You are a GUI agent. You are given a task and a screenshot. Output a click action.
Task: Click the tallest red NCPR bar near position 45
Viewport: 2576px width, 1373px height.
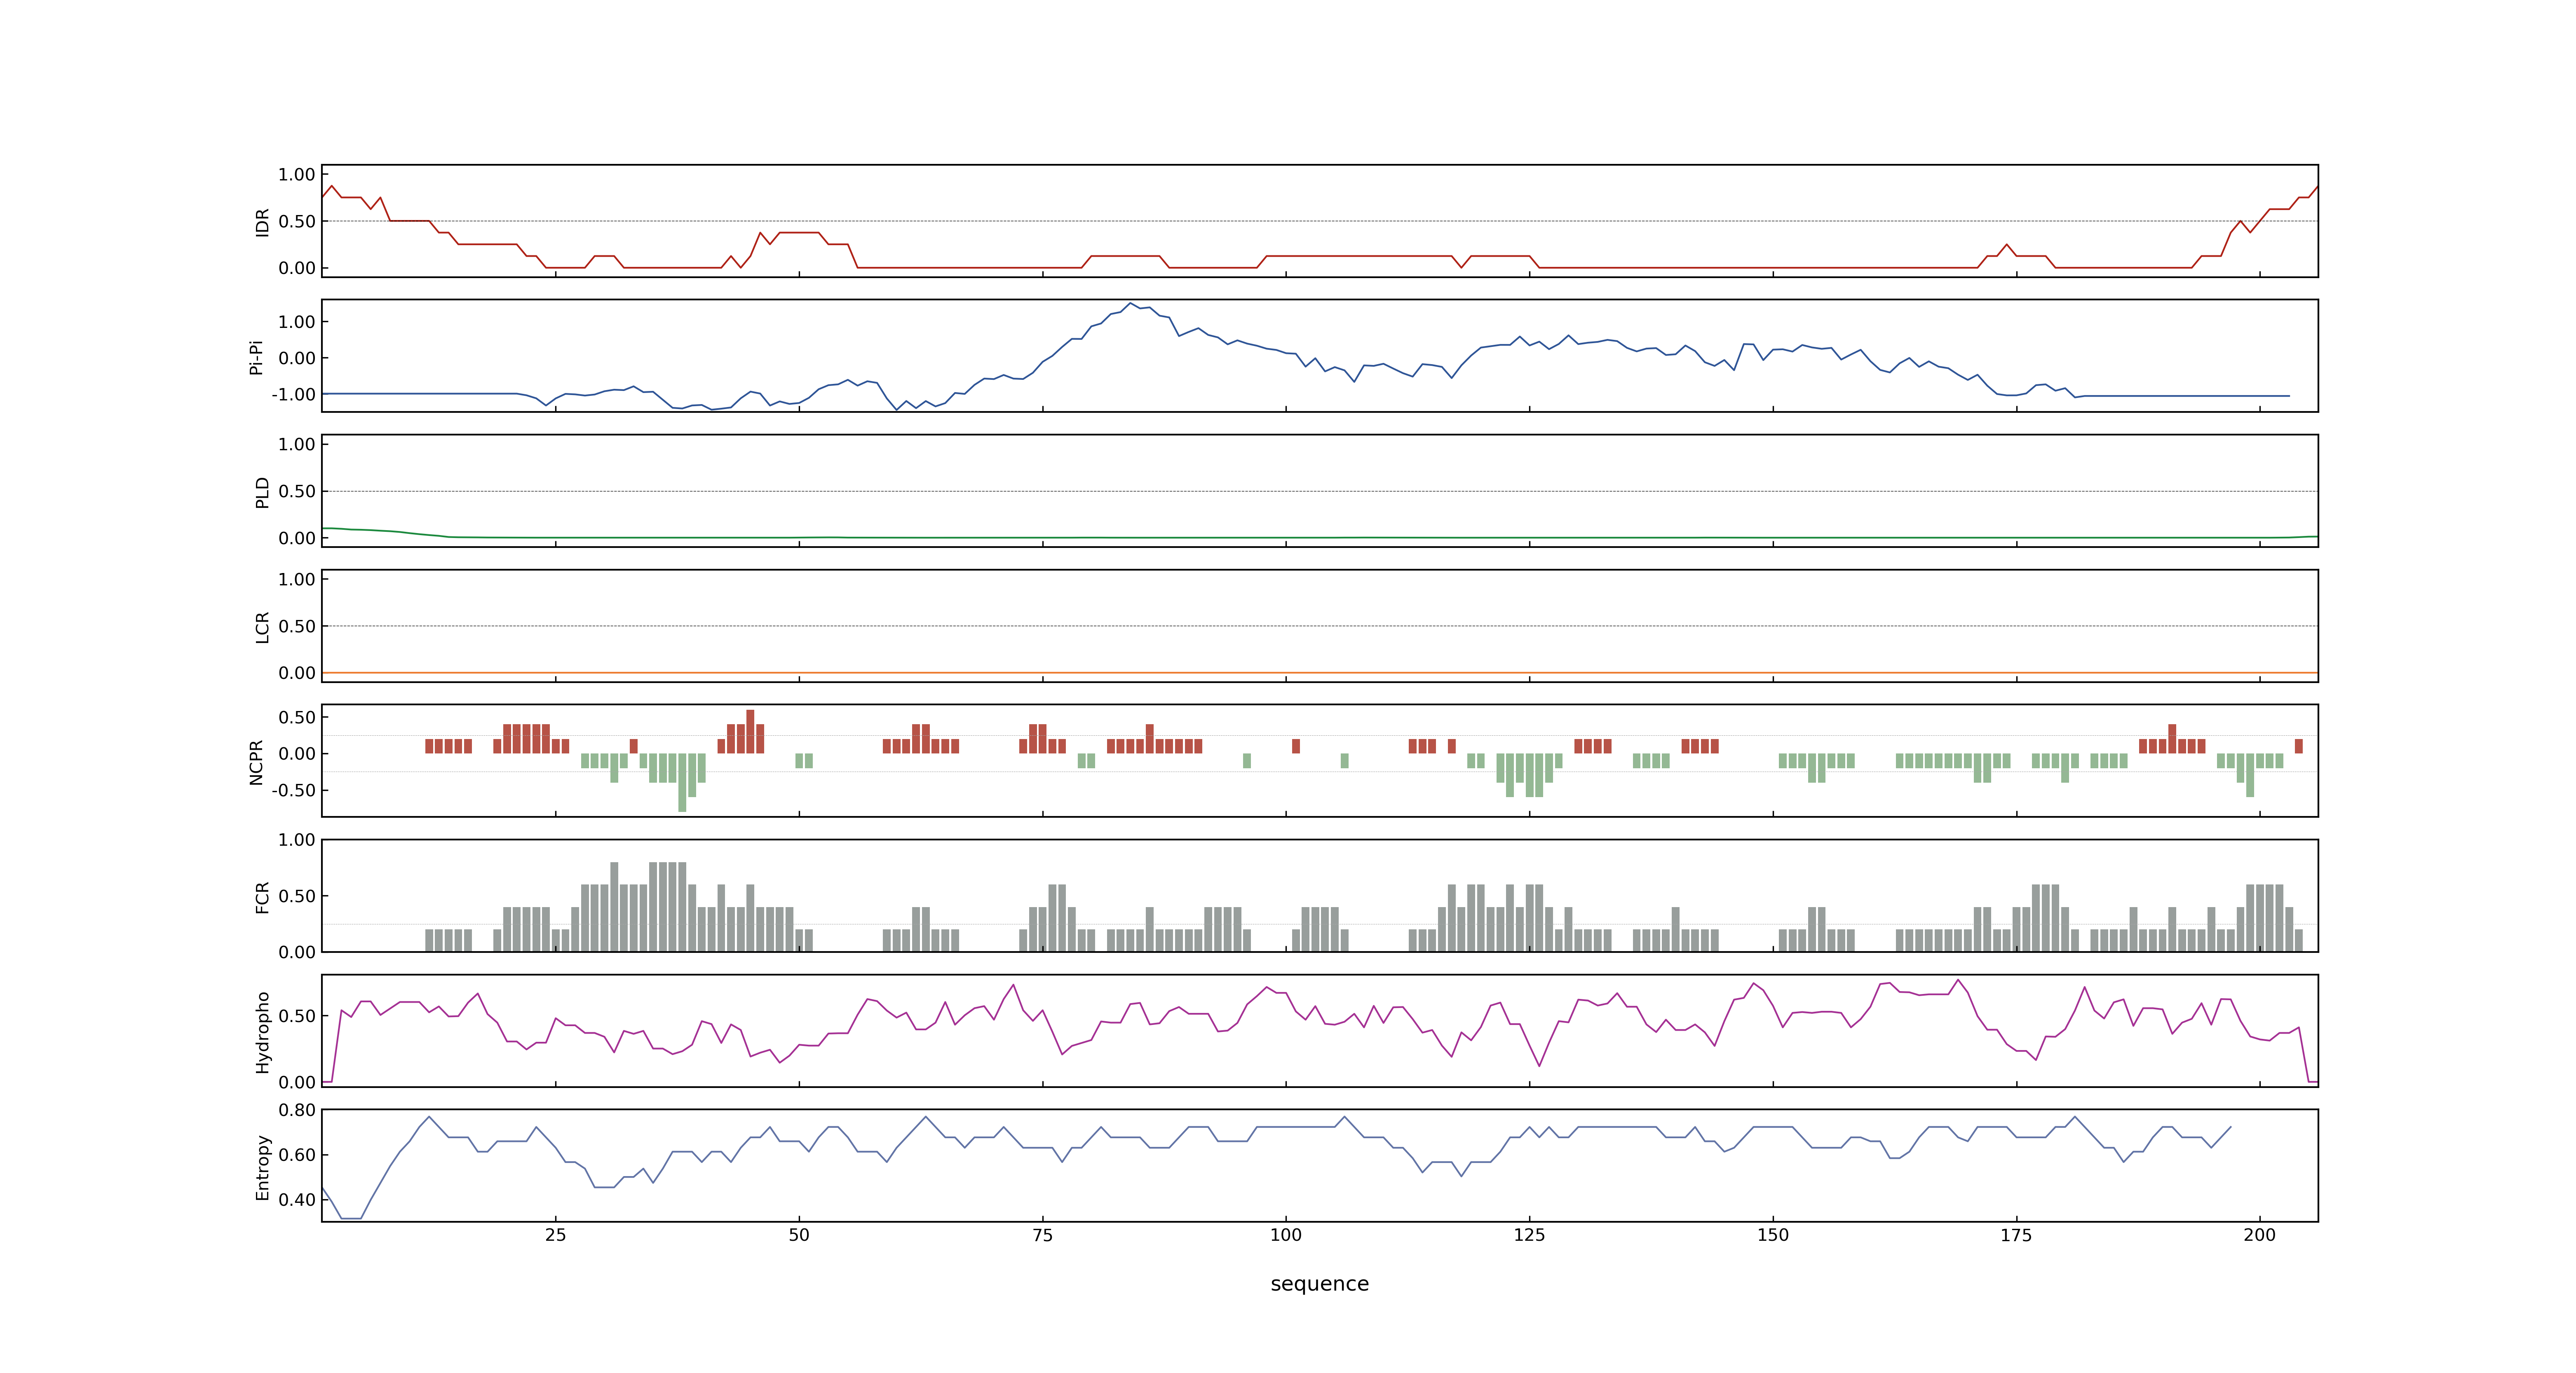pyautogui.click(x=750, y=732)
